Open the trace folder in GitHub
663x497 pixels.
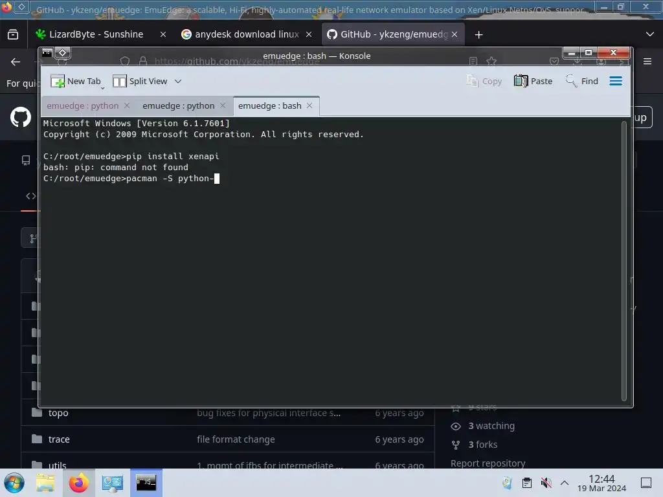pos(59,439)
